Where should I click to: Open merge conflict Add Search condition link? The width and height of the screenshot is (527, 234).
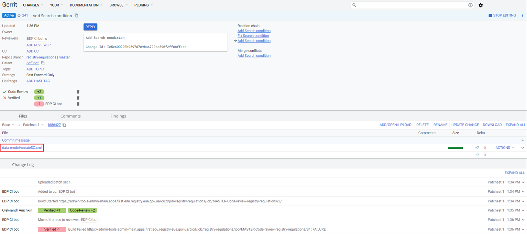(254, 56)
